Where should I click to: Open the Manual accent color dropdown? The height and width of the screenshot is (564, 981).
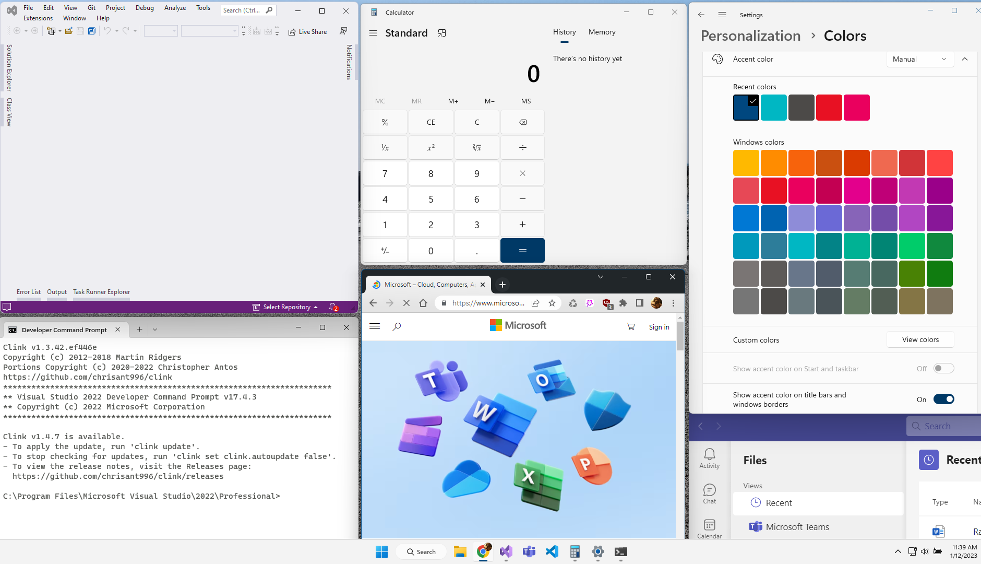coord(919,59)
